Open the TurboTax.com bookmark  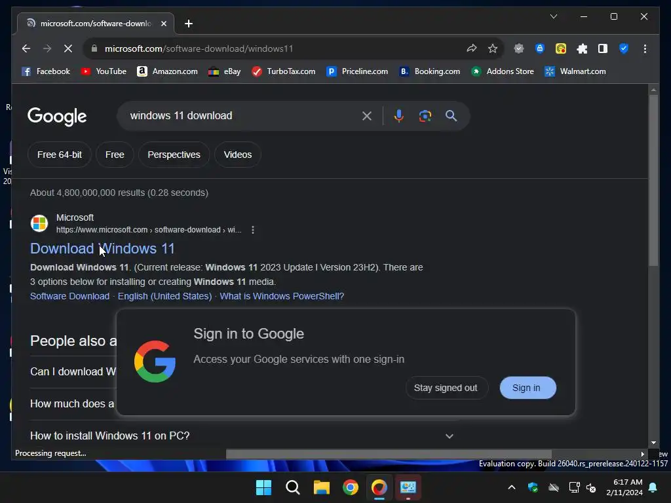coord(283,71)
